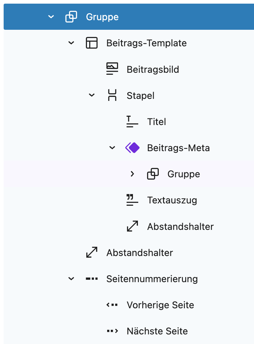Select the outer Abstandshalter block label
The image size is (254, 344).
(x=140, y=252)
